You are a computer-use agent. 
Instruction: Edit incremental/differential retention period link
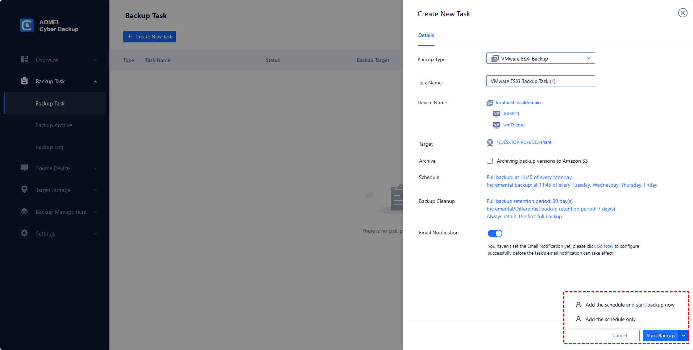coord(551,209)
